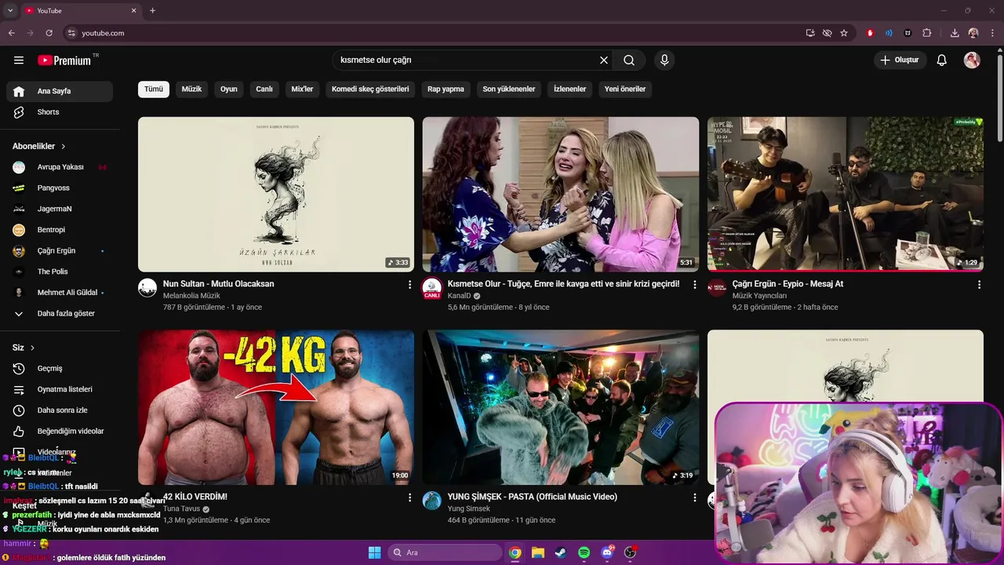
Task: Open the Chrome tab search dropdown
Action: [x=10, y=10]
